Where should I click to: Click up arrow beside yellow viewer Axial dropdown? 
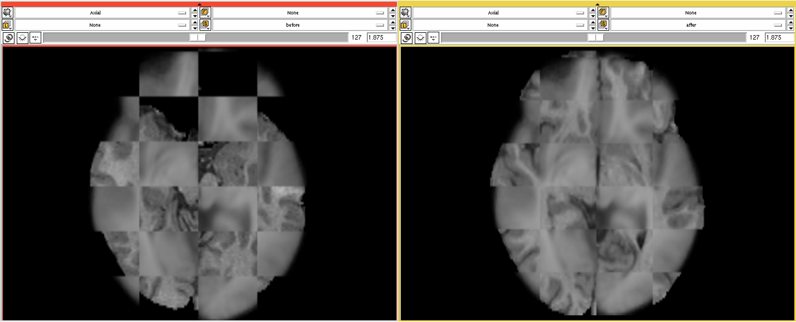[x=592, y=9]
